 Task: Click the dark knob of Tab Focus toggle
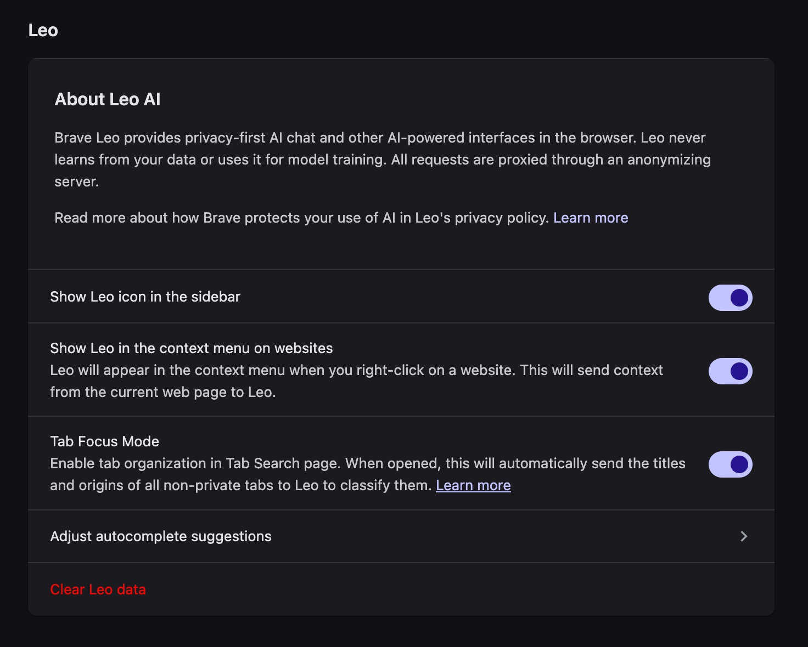click(x=739, y=464)
